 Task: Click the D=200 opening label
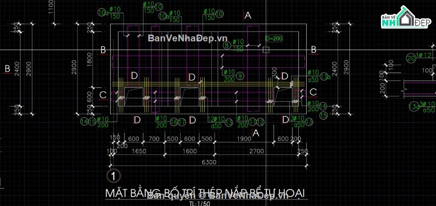274,39
